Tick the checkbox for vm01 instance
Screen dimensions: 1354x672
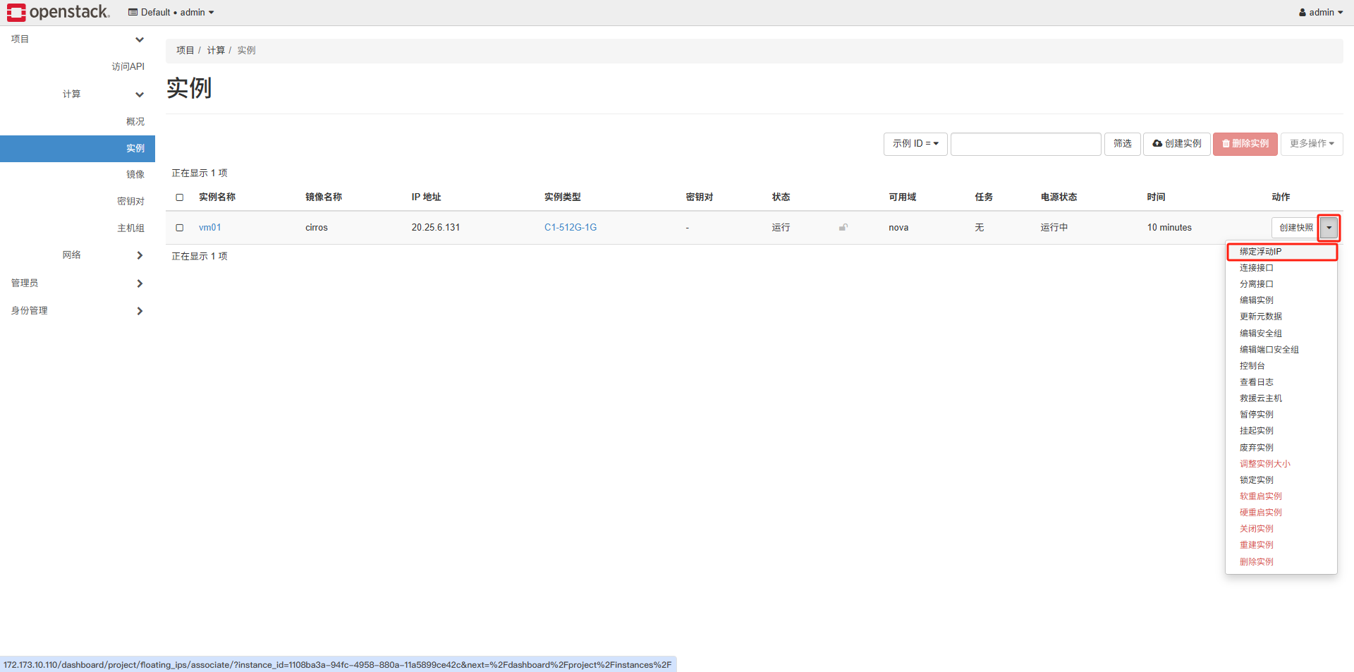click(180, 228)
